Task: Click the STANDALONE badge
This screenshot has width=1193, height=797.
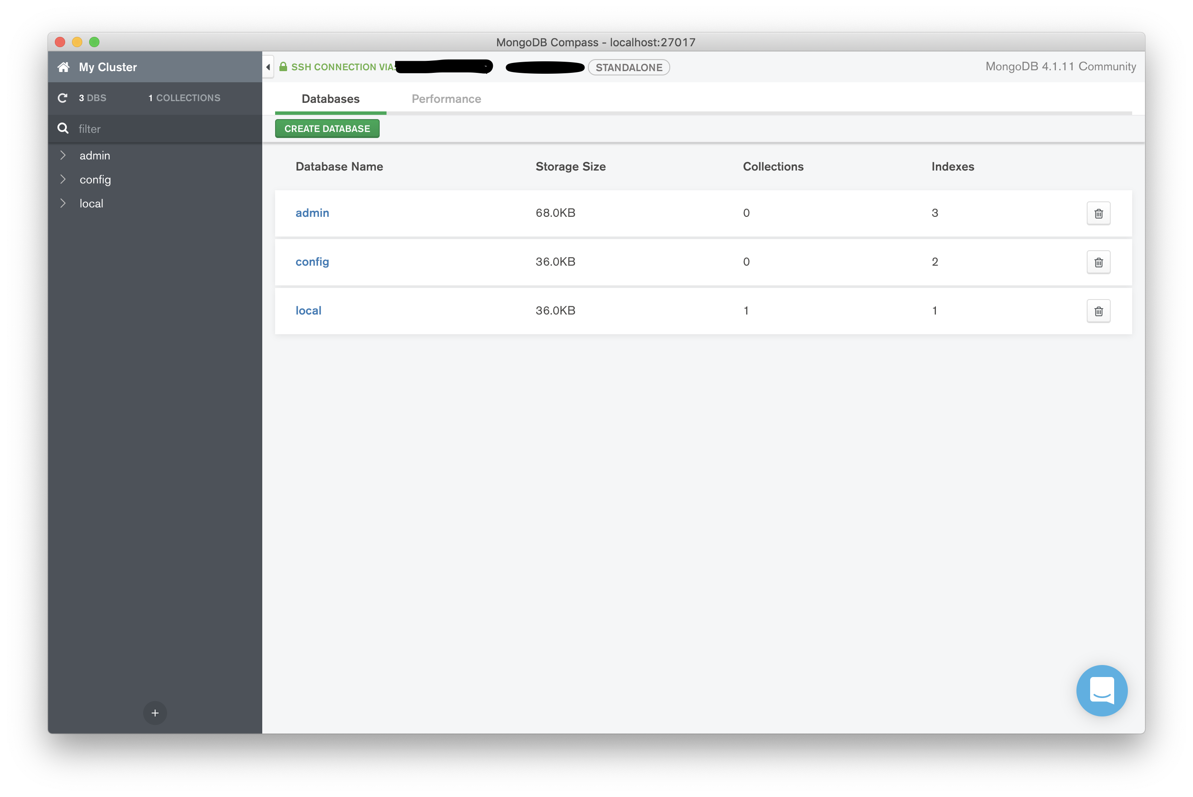Action: [629, 67]
